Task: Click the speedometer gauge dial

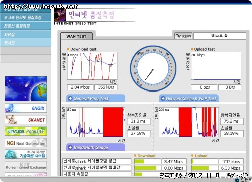Action: pos(153,68)
